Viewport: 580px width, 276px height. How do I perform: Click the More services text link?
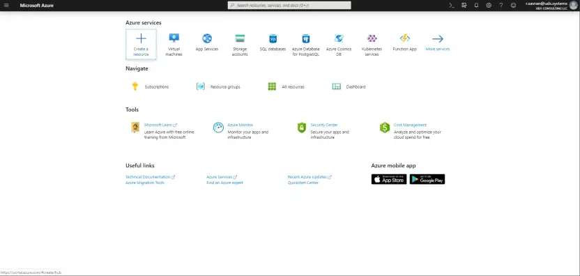point(438,49)
